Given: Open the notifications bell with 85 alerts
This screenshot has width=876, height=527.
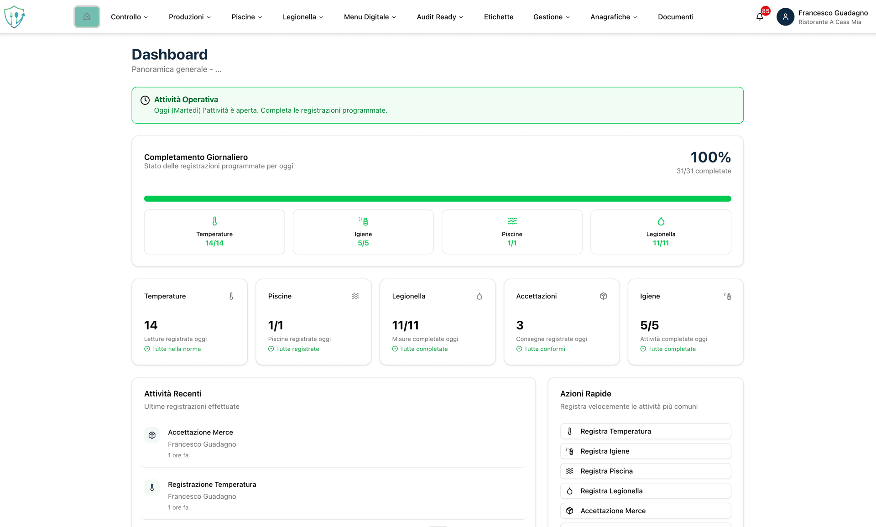Looking at the screenshot, I should click(x=759, y=16).
